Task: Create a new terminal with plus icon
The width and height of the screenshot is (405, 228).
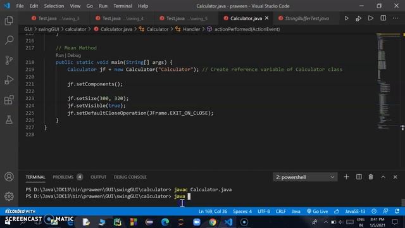Action: tap(346, 177)
